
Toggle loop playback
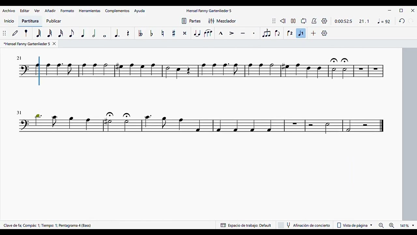pyautogui.click(x=304, y=21)
